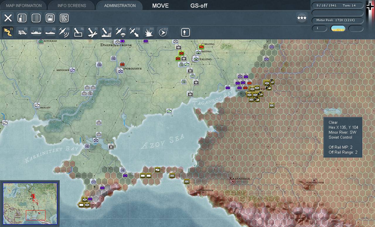375x227 pixels.
Task: Open the lined list icon
Action: (36, 18)
